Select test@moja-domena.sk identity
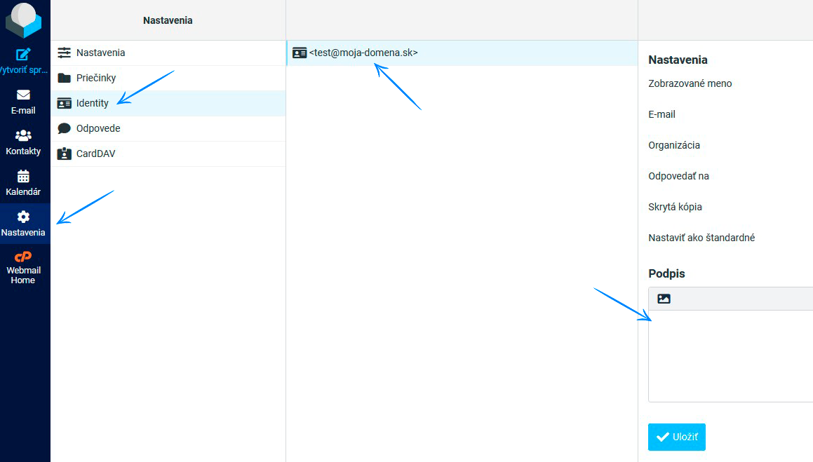This screenshot has height=462, width=813. click(363, 53)
